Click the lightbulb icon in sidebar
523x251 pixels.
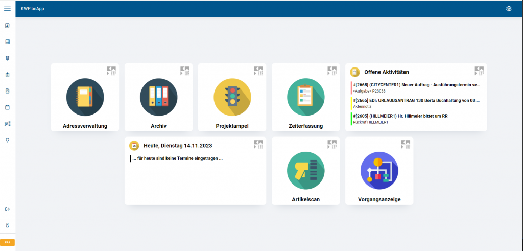(x=8, y=140)
